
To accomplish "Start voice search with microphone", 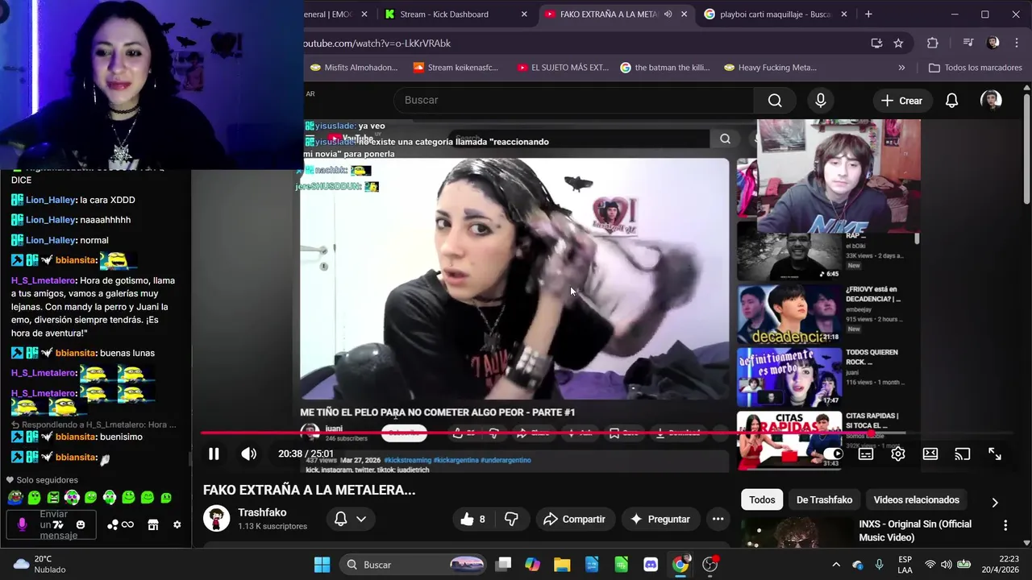I will tap(821, 100).
